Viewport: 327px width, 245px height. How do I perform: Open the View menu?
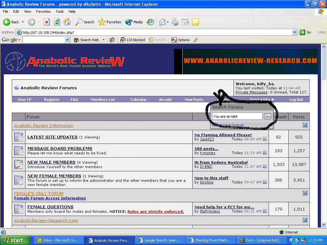(x=27, y=11)
